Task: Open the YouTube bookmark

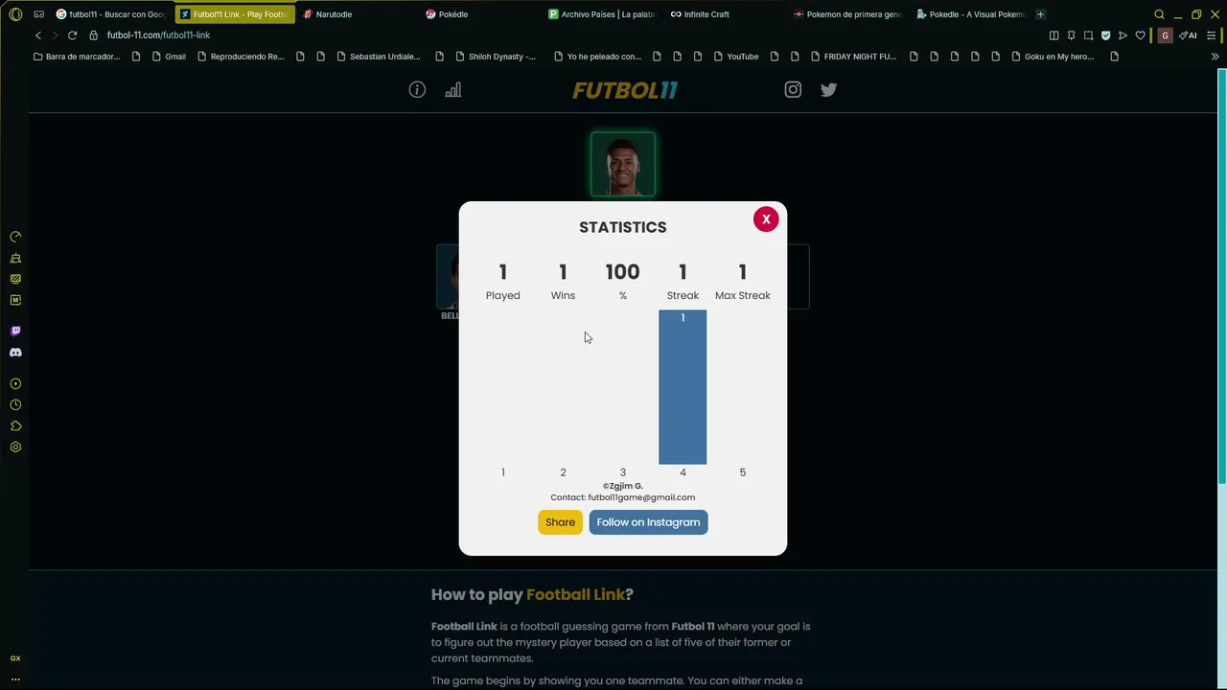Action: (x=736, y=57)
